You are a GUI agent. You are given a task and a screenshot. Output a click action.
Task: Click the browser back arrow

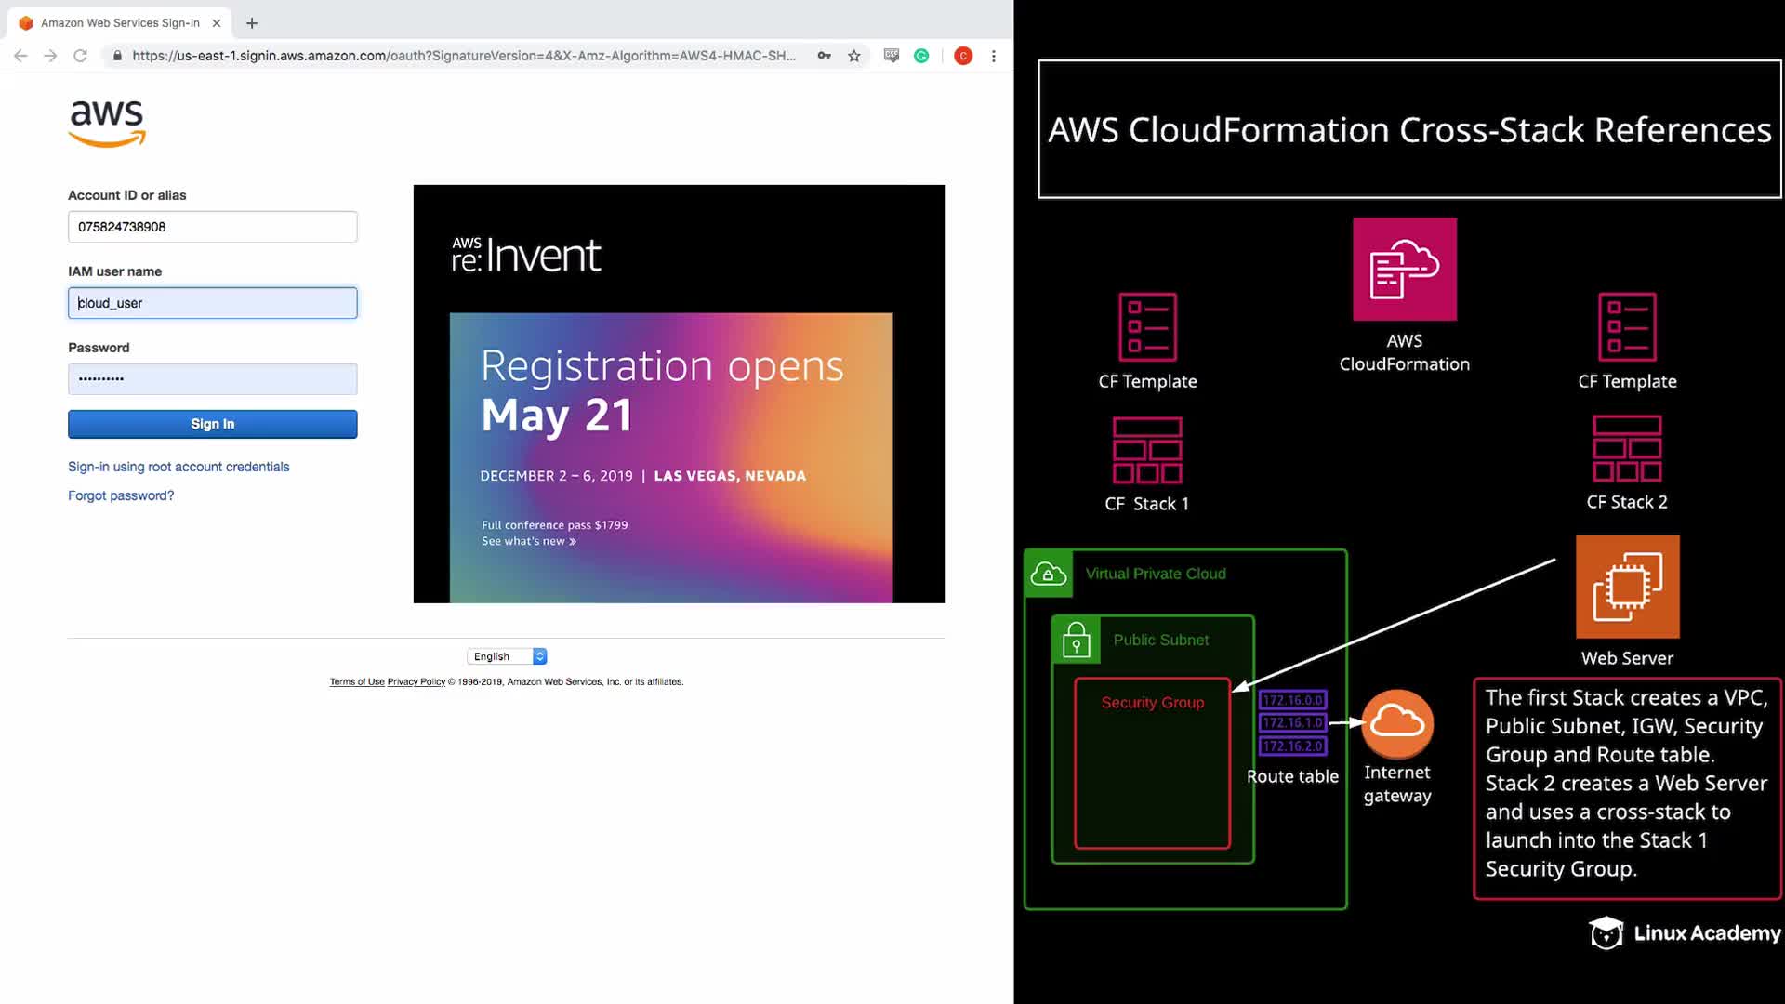point(20,56)
